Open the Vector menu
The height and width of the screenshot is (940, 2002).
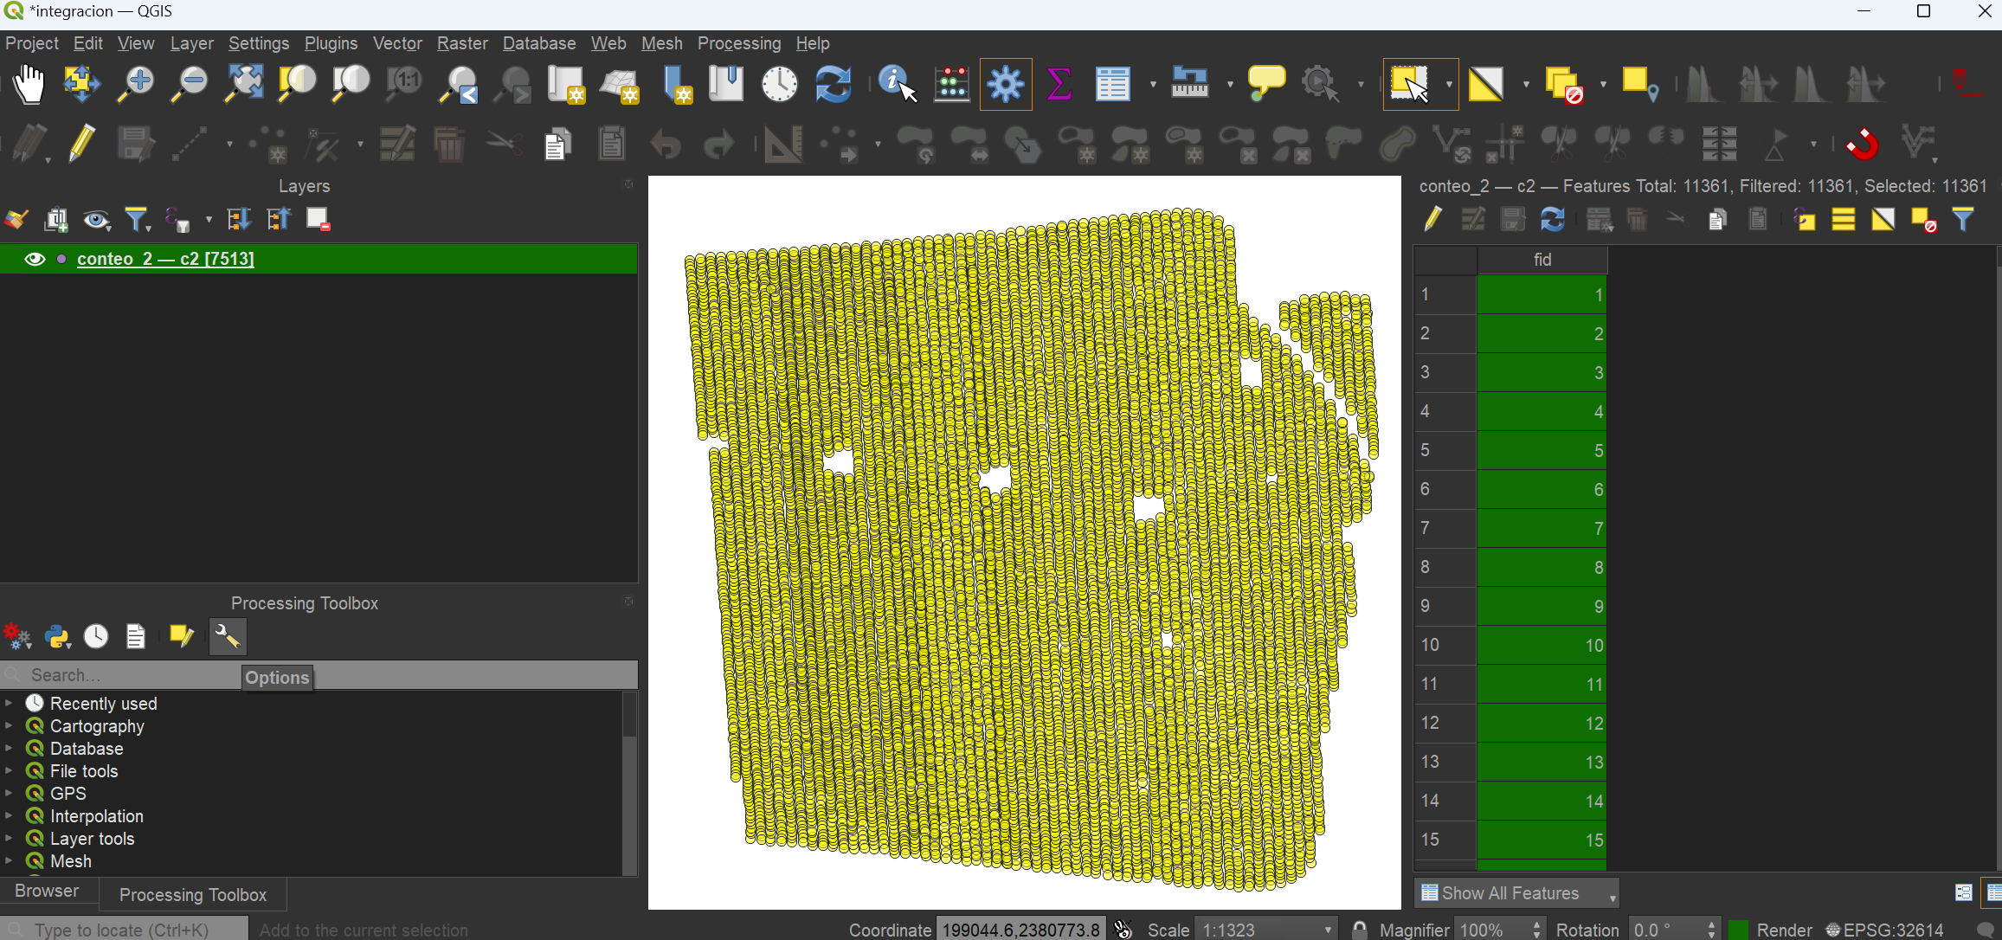tap(397, 42)
